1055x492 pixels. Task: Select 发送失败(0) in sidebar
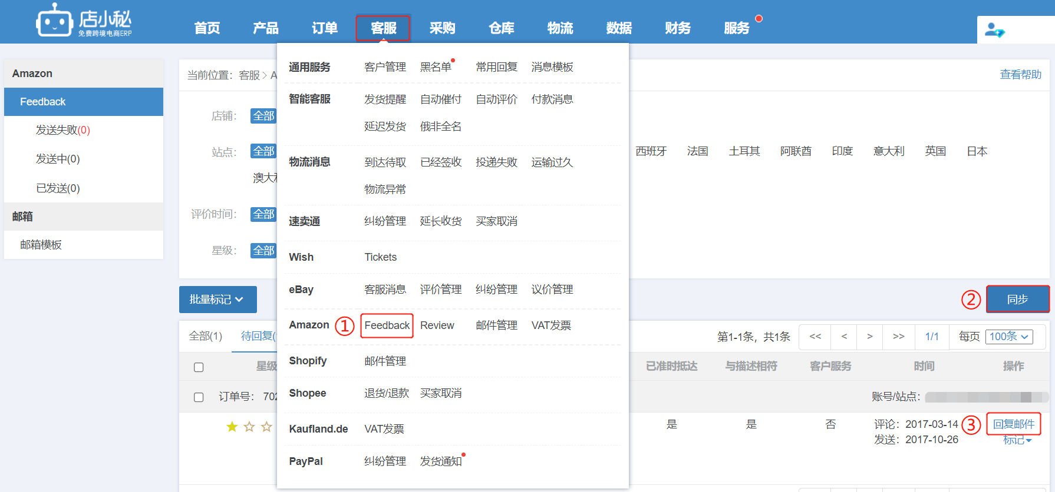click(63, 130)
